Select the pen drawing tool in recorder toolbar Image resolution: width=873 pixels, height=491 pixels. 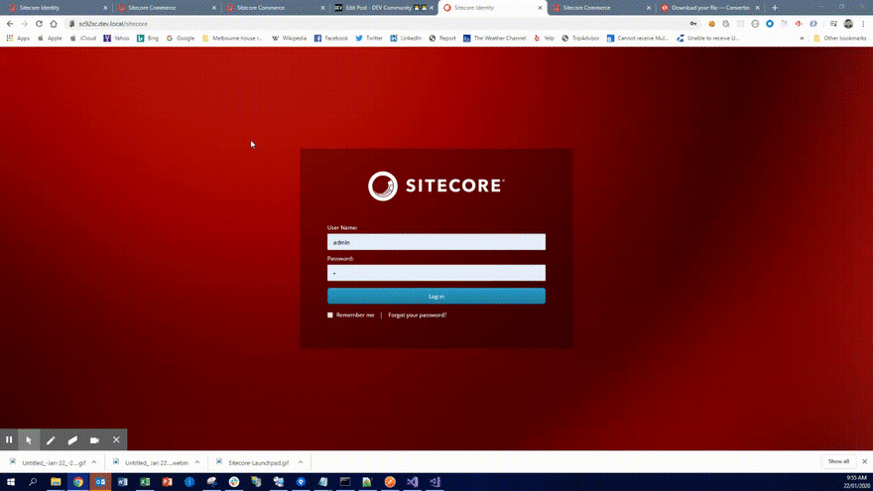(51, 439)
